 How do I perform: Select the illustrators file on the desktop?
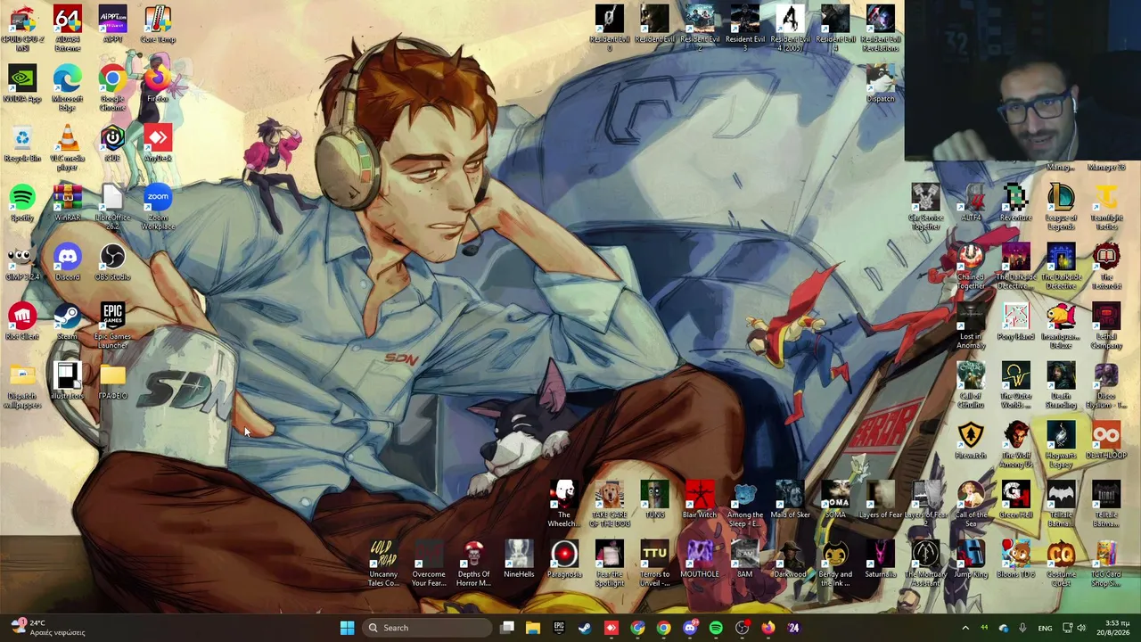tap(67, 382)
